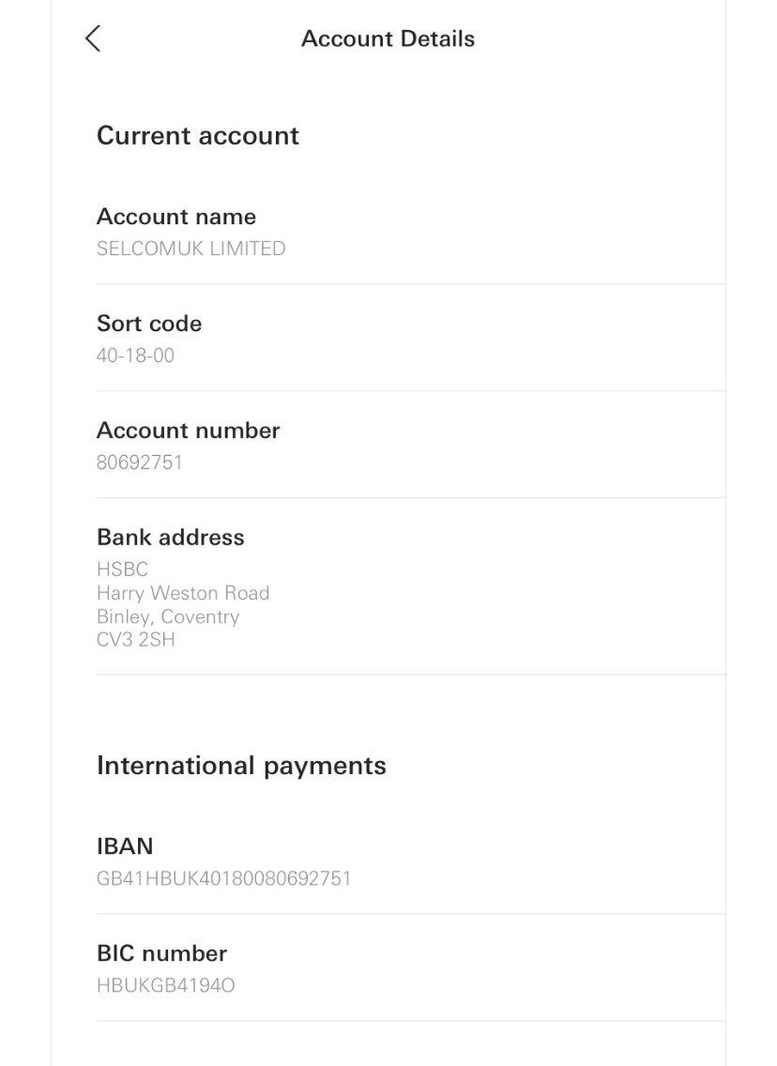The image size is (777, 1066).
Task: Select the BIC value HBUKGB4194O
Action: pyautogui.click(x=165, y=985)
